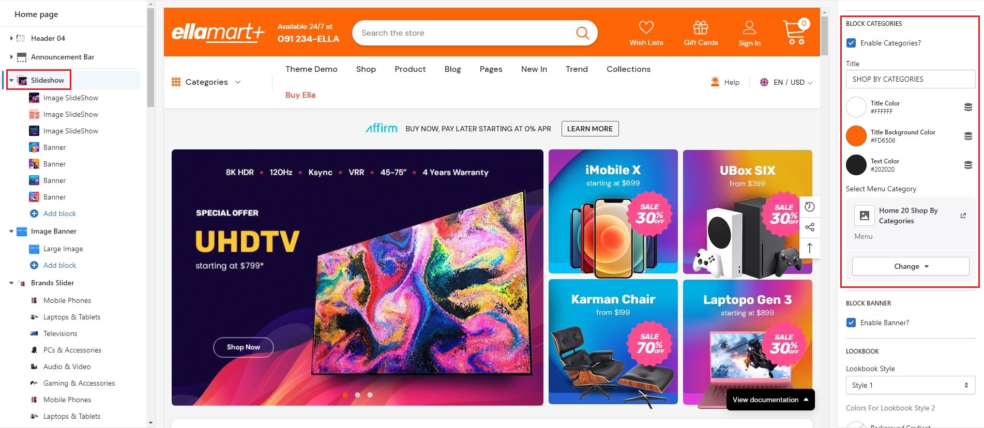Open the Change menu dropdown
Viewport: 984px width, 428px height.
tap(911, 266)
